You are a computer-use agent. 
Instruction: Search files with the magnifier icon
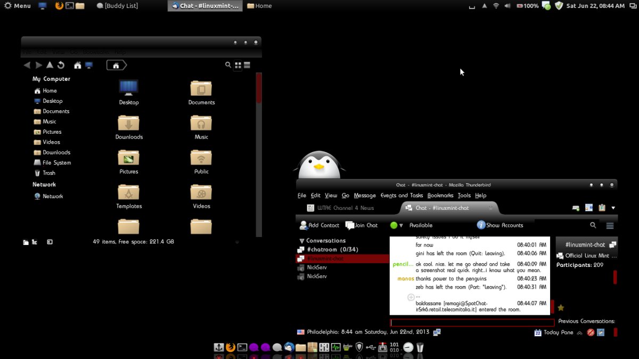(228, 65)
